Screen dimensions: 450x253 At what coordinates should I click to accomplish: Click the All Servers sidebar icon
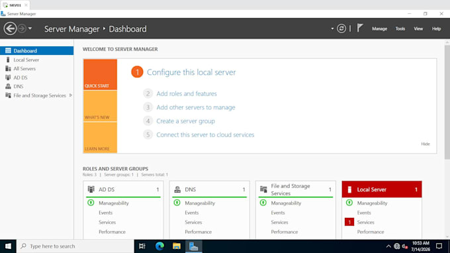tap(8, 69)
